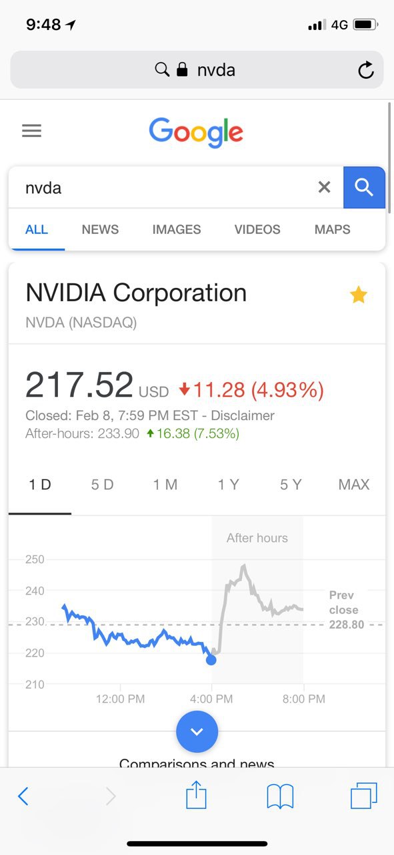Viewport: 394px width, 855px height.
Task: Open Safari tabs overview icon
Action: [x=363, y=796]
